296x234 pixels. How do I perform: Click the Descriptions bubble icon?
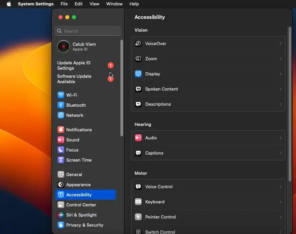(x=138, y=104)
